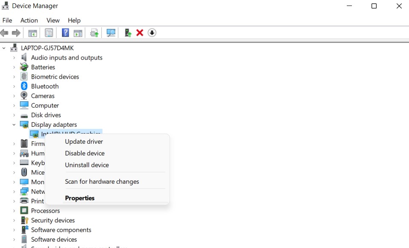The image size is (409, 248).
Task: Choose Update driver from context menu
Action: tap(84, 142)
